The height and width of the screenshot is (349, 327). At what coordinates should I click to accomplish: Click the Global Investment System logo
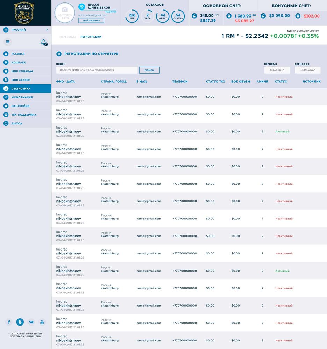click(24, 13)
